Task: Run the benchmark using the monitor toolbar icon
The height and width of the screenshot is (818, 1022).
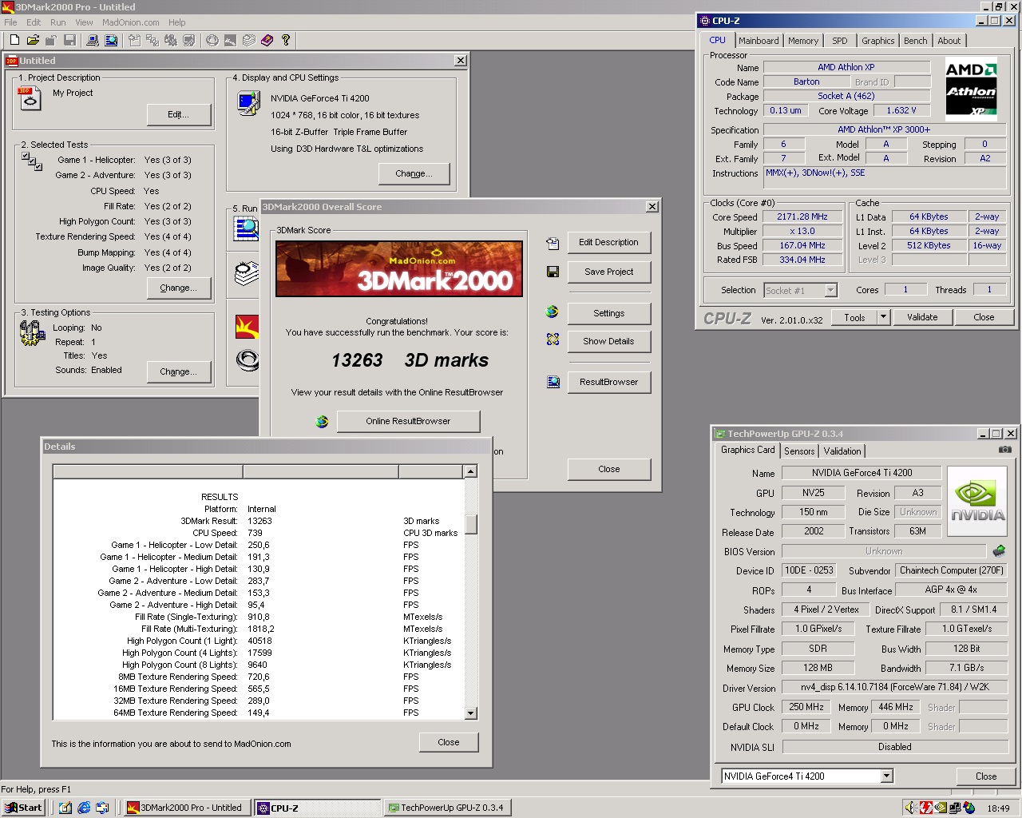Action: (x=92, y=40)
